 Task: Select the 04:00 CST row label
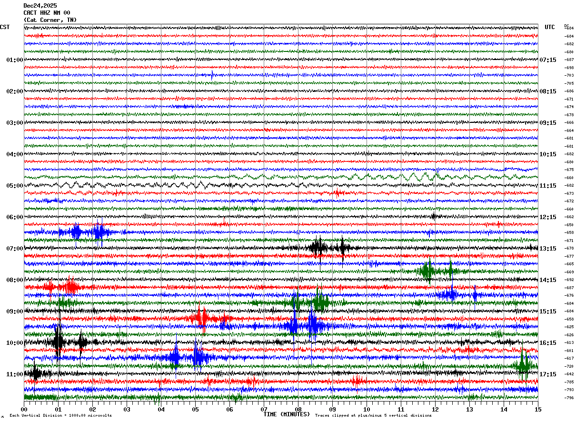coord(15,154)
